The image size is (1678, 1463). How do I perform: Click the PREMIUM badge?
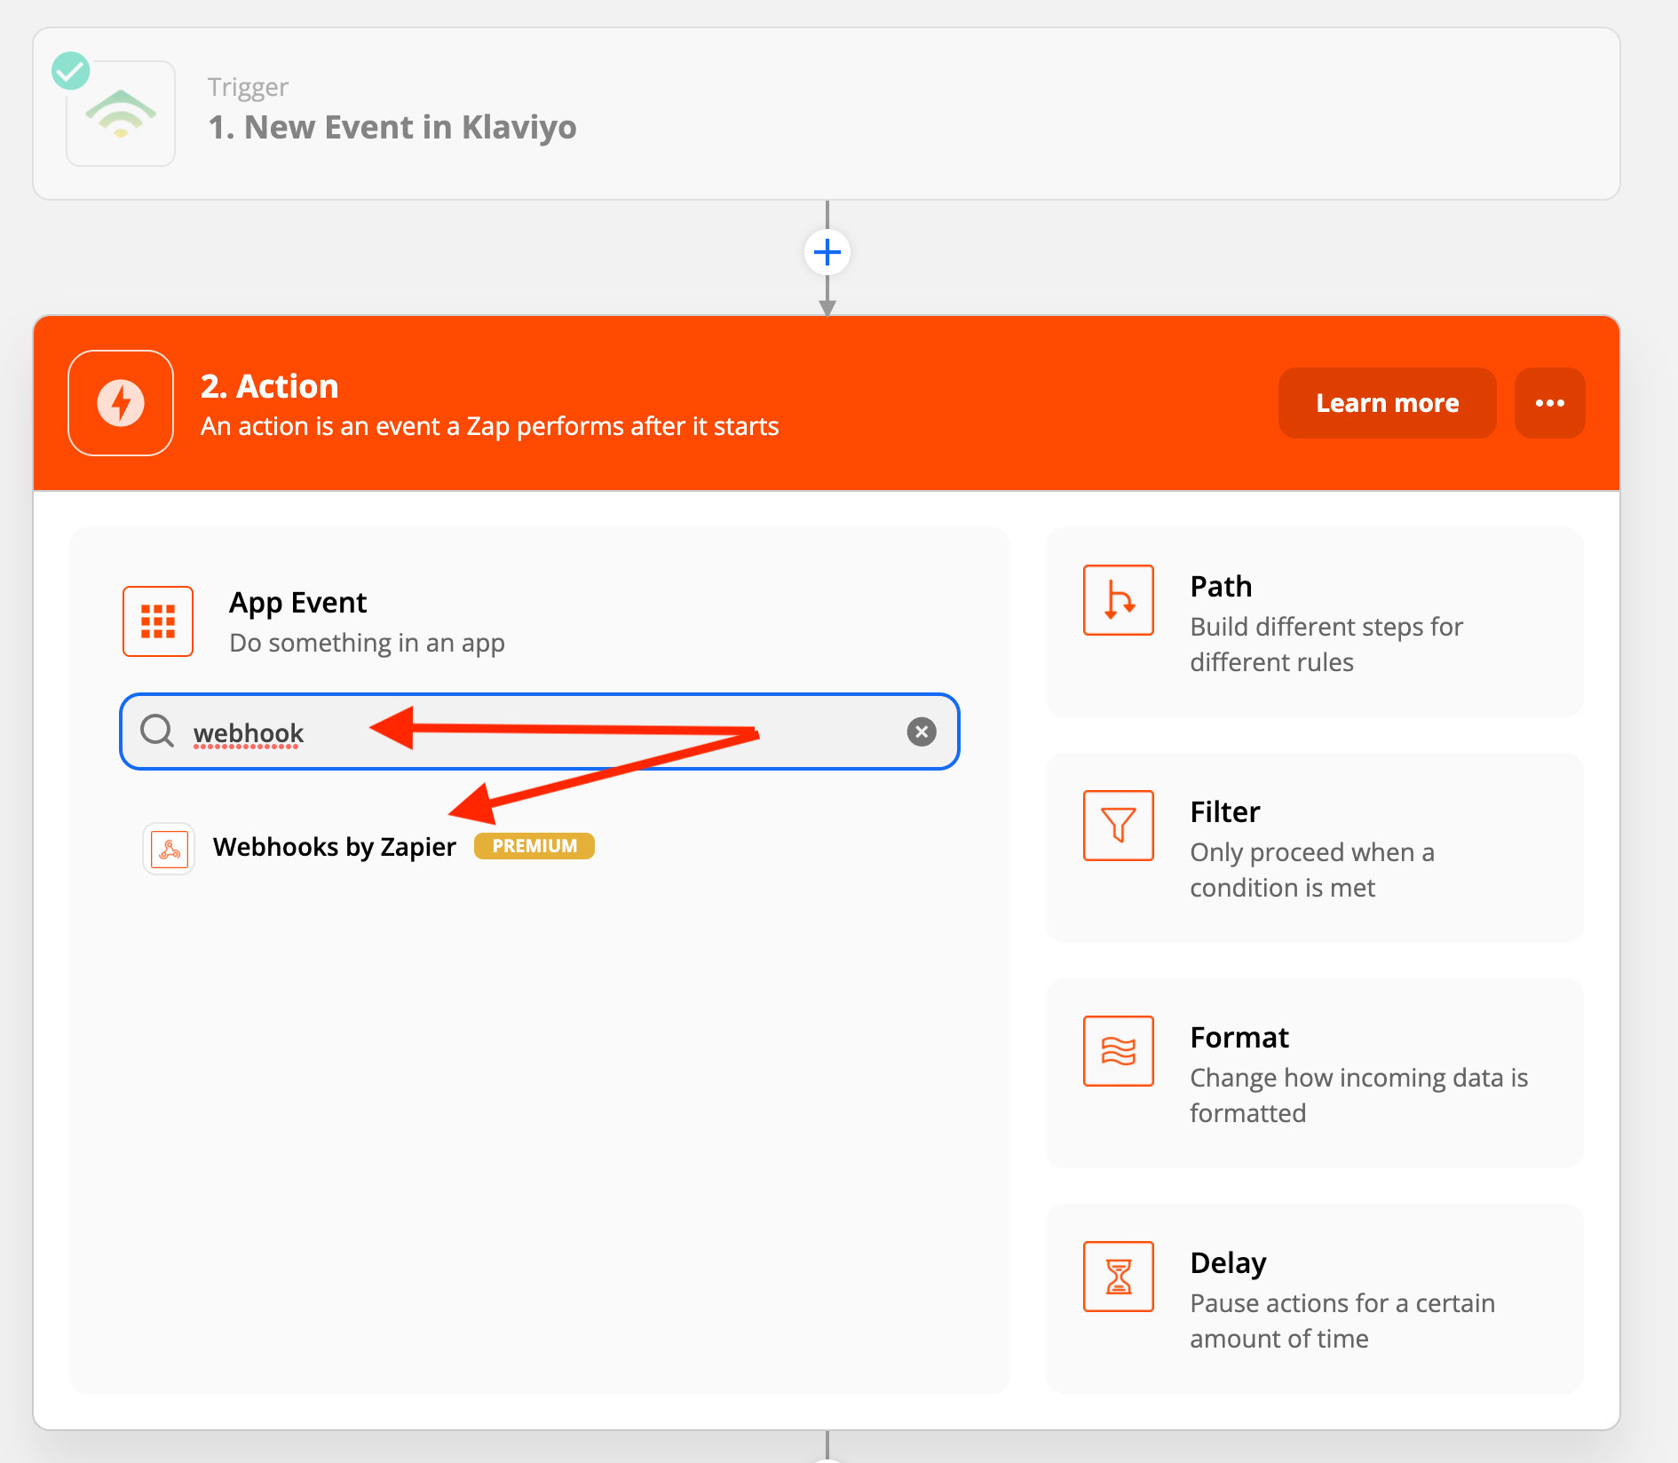534,846
